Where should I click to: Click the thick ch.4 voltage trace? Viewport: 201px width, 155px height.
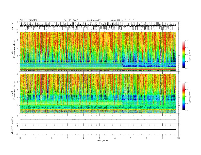(x=98, y=130)
